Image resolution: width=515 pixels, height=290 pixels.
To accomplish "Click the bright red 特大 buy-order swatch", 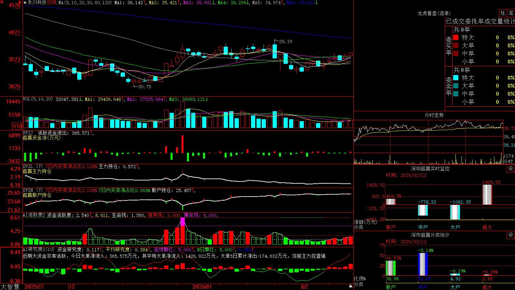I will [x=456, y=37].
